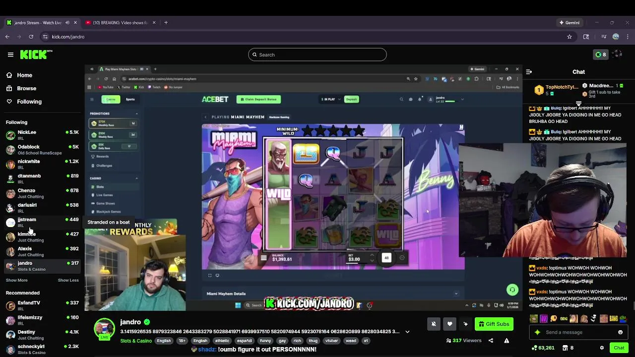
Task: Open the Slots & Casino category link
Action: point(136,341)
